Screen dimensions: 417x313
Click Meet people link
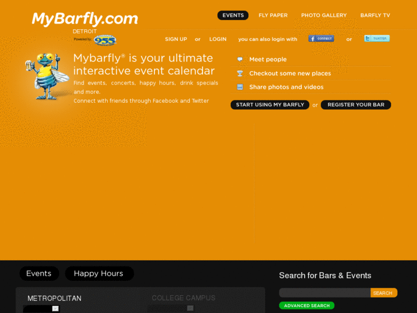pos(268,59)
